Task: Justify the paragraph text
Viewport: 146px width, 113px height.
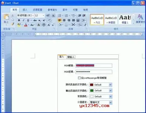Action: click(x=73, y=20)
